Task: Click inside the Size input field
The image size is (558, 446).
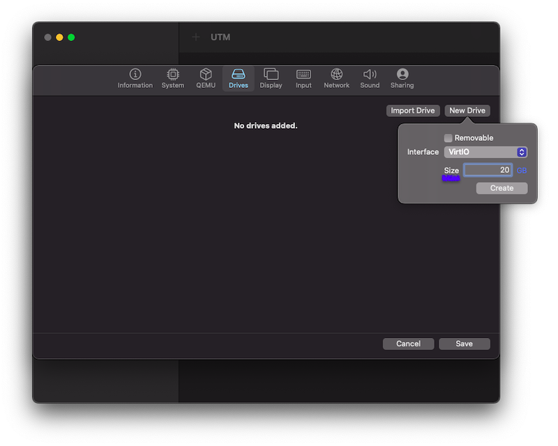Action: [x=488, y=169]
